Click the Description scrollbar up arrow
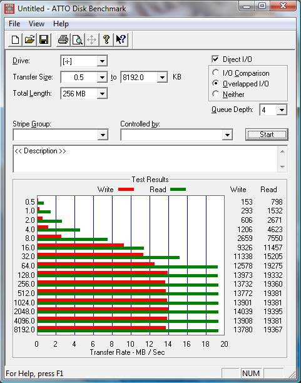This screenshot has height=383, width=301. tap(282, 151)
